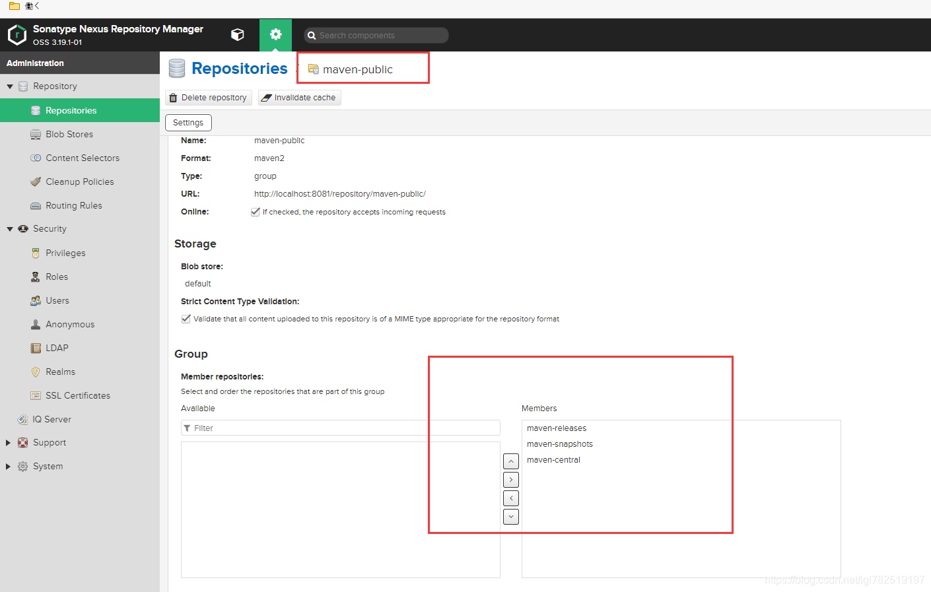Click the Search components field

click(x=376, y=36)
